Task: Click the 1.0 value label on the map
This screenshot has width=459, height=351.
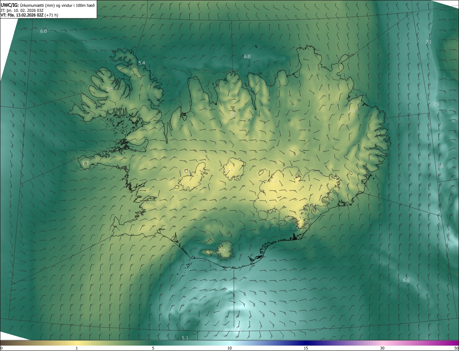Action: pyautogui.click(x=274, y=181)
